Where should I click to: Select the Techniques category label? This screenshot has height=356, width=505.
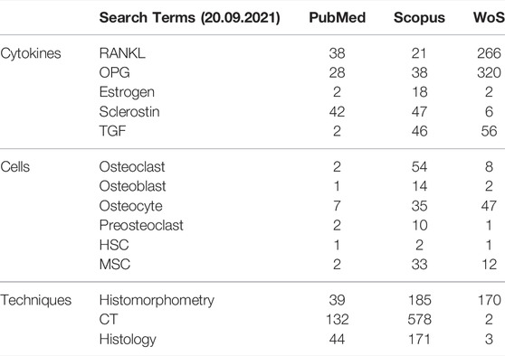(x=36, y=300)
